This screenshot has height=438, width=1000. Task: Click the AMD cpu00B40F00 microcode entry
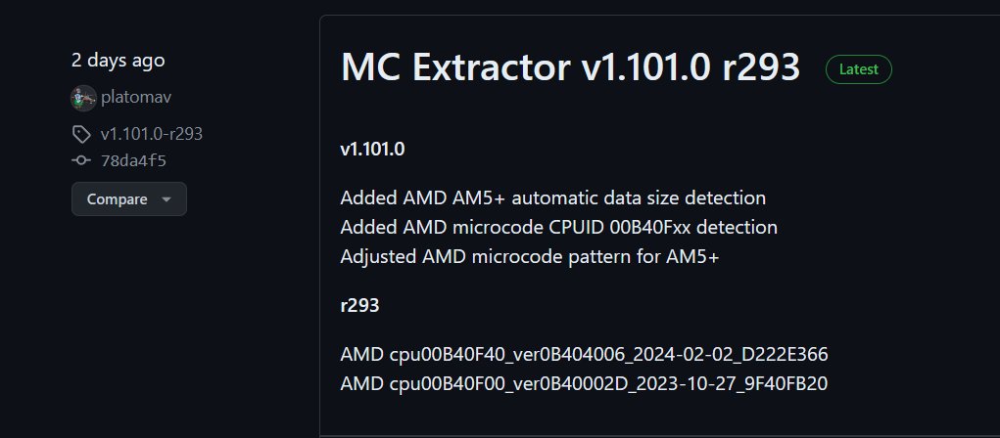(584, 383)
